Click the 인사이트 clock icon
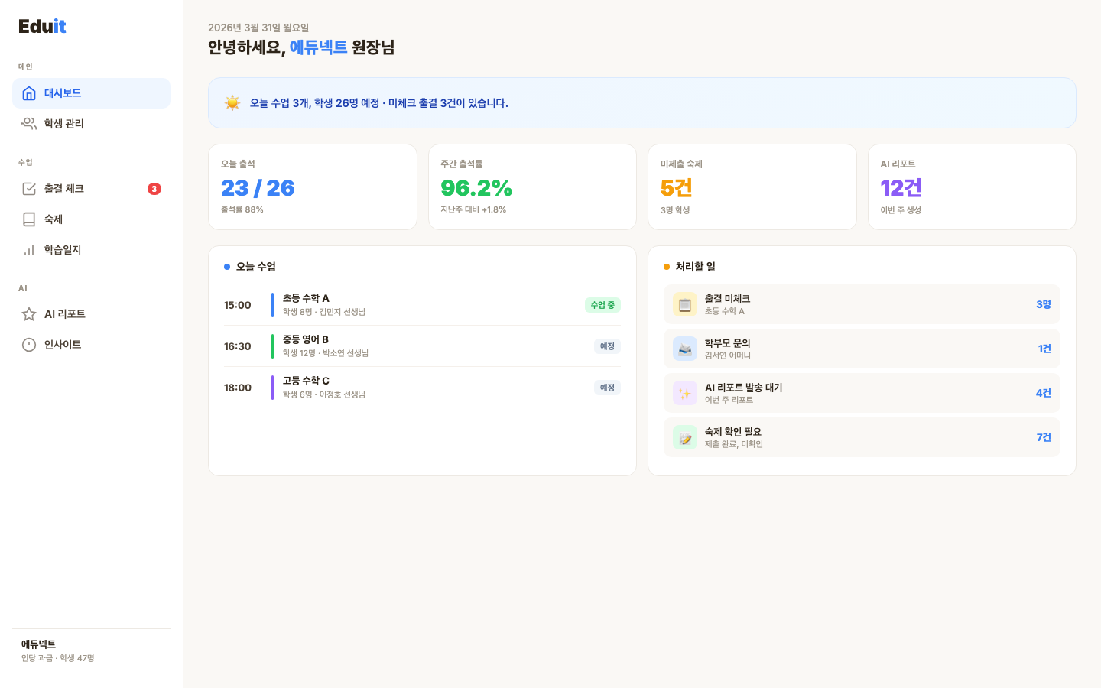The image size is (1101, 688). pos(30,344)
